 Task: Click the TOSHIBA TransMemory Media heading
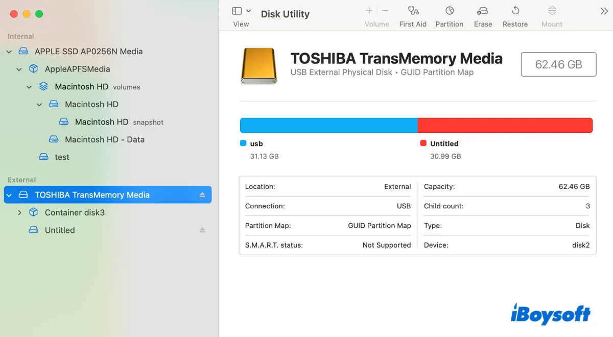396,59
